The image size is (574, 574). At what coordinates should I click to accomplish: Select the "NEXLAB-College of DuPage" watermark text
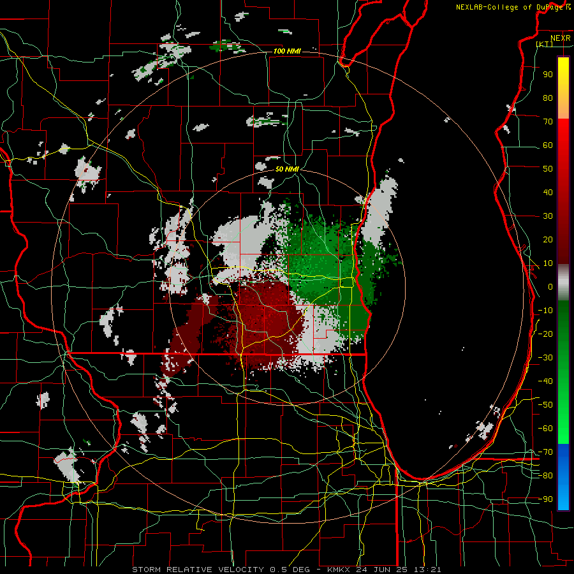(508, 7)
